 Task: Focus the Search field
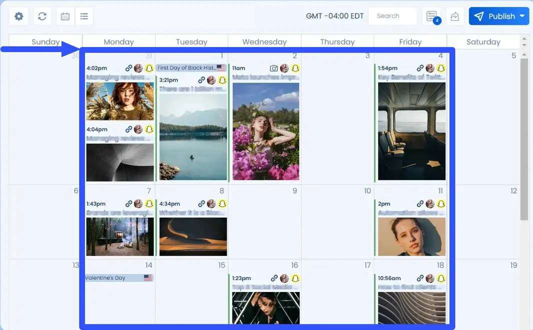[x=392, y=16]
